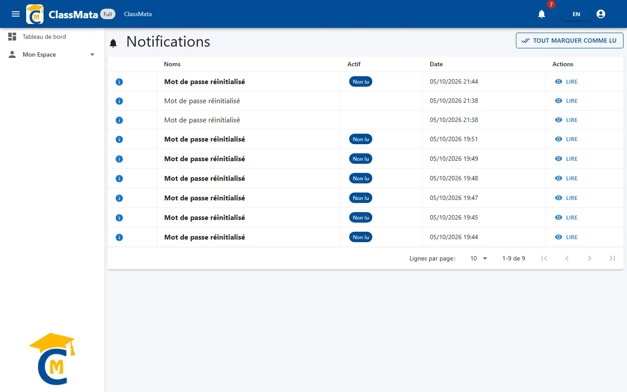This screenshot has width=627, height=392.
Task: Click the ClassMata breadcrumb text in header
Action: pyautogui.click(x=138, y=14)
